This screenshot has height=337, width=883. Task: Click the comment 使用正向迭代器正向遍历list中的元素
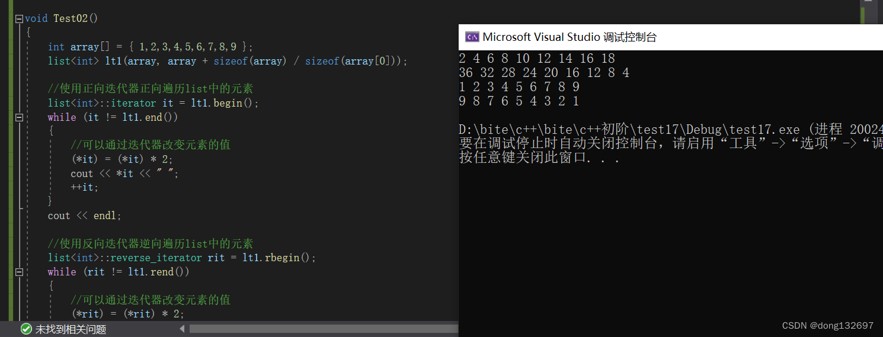pyautogui.click(x=151, y=89)
